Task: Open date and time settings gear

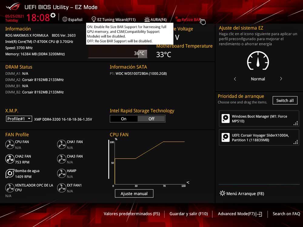Action: click(x=53, y=15)
